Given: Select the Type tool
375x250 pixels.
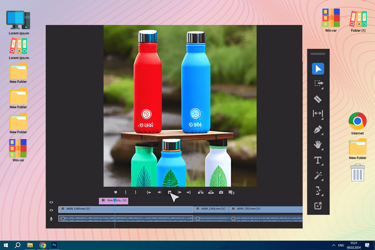Looking at the screenshot, I should click(x=318, y=160).
